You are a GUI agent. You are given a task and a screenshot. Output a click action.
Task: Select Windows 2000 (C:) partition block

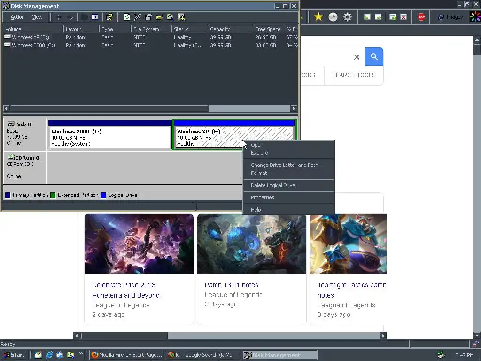point(110,134)
